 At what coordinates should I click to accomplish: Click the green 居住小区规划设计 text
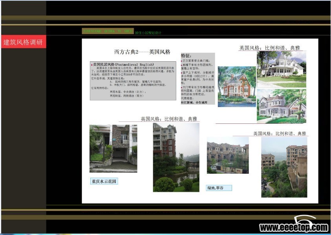[x=148, y=33]
